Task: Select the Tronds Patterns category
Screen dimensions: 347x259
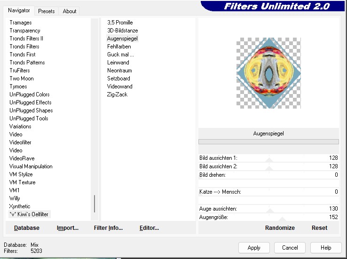Action: click(x=27, y=63)
